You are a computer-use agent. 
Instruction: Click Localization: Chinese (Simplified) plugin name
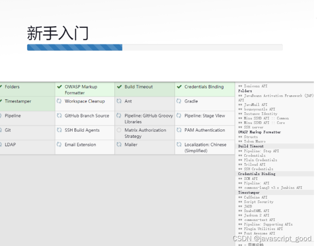point(205,148)
